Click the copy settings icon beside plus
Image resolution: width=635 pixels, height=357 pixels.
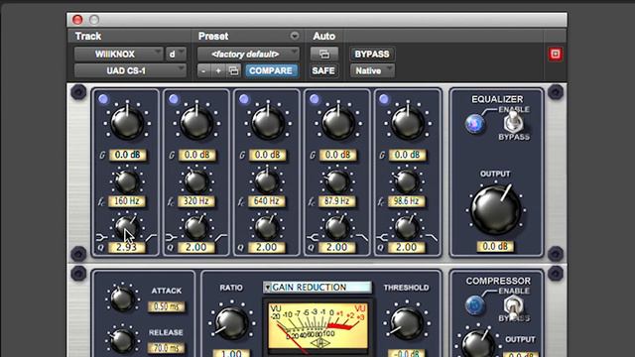click(x=234, y=70)
